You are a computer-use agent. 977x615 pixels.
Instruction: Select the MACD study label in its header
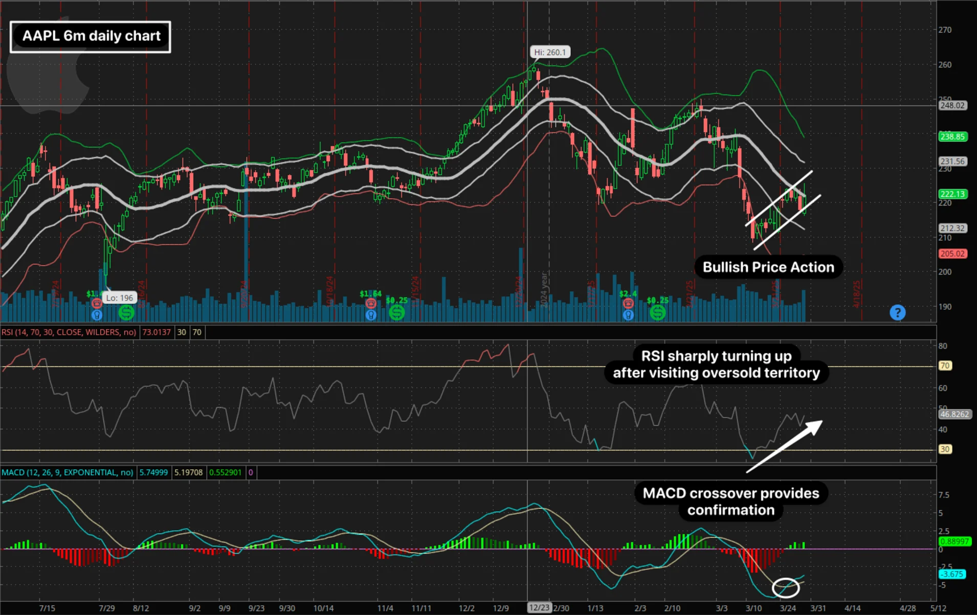(67, 472)
